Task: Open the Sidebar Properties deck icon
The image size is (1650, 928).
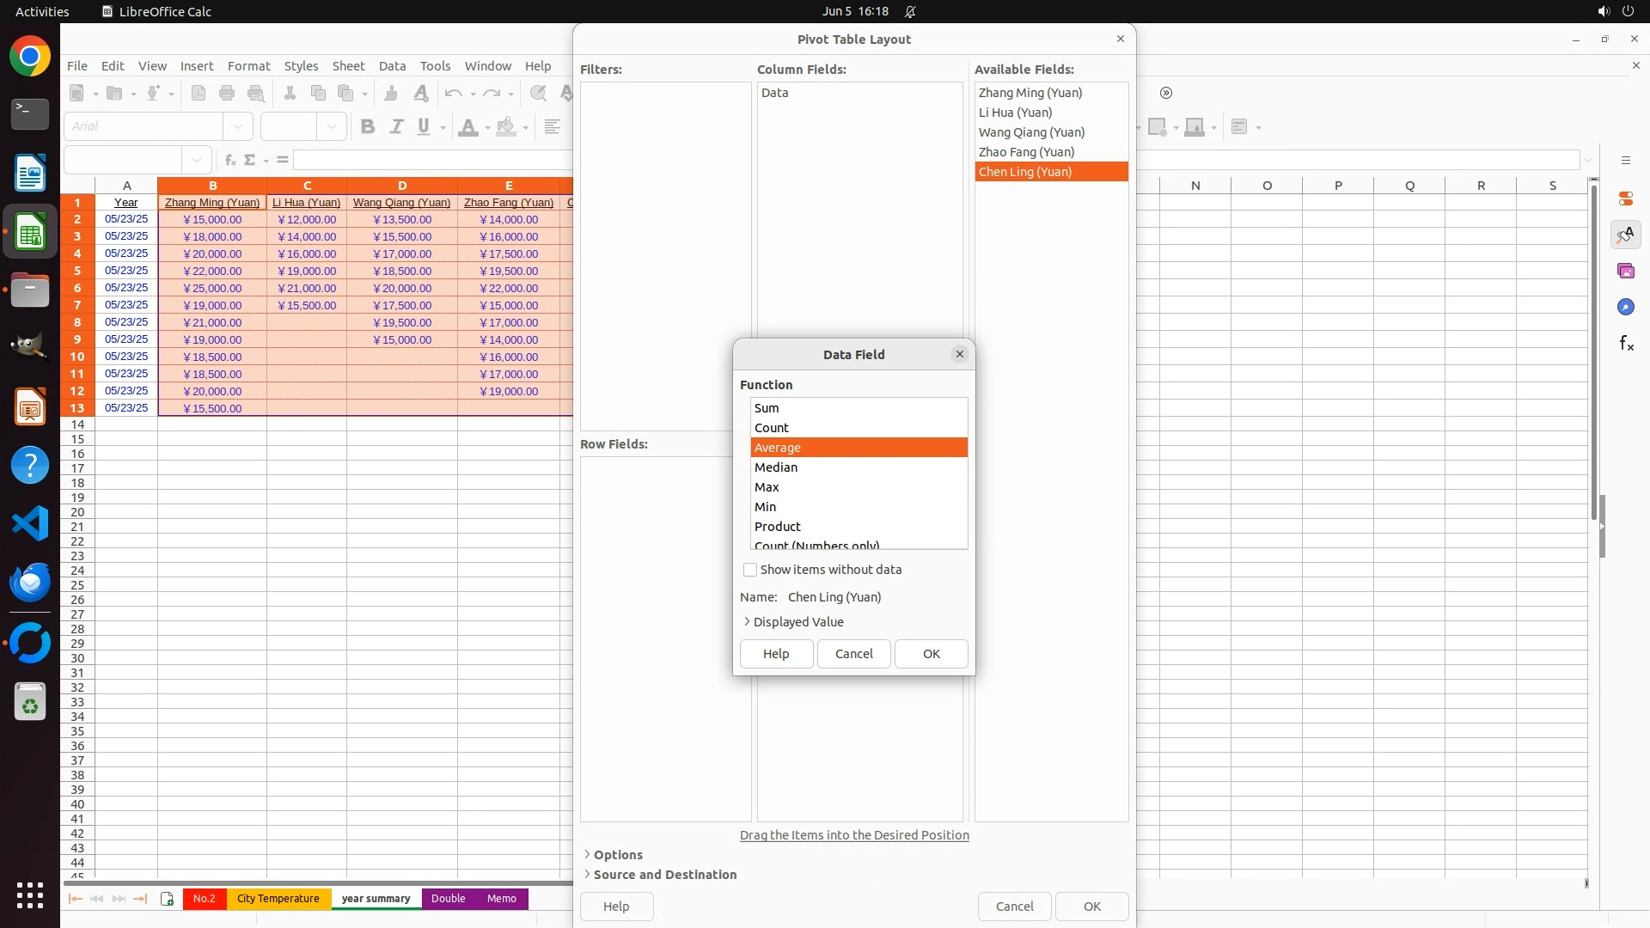Action: [1625, 198]
